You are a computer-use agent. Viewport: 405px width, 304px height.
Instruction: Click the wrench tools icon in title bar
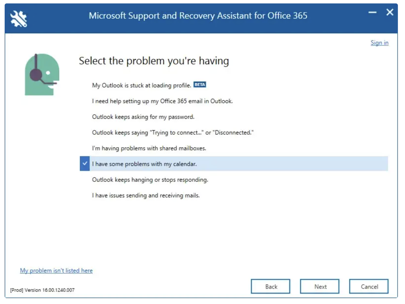coord(19,19)
